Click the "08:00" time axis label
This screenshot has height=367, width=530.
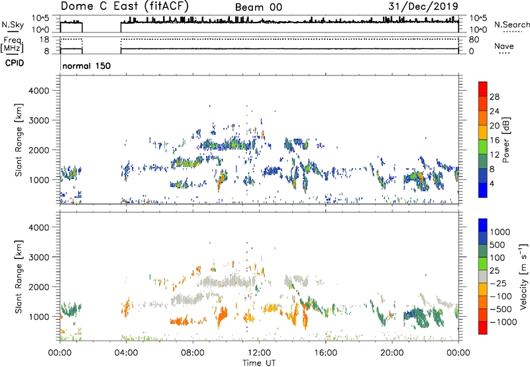click(x=193, y=353)
